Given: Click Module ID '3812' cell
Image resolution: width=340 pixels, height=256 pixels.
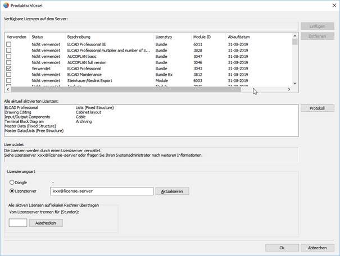Looking at the screenshot, I should tap(198, 75).
